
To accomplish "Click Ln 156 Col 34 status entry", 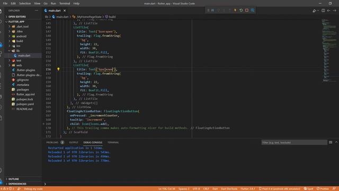I will pos(167,189).
